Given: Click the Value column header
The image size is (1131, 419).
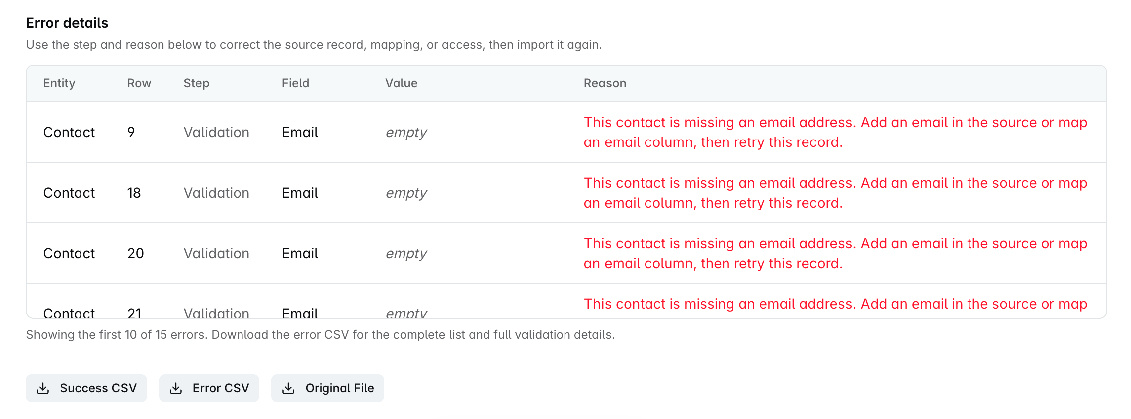Looking at the screenshot, I should click(402, 83).
